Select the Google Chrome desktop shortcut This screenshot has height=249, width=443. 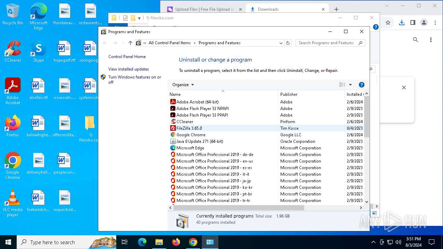coord(13,166)
